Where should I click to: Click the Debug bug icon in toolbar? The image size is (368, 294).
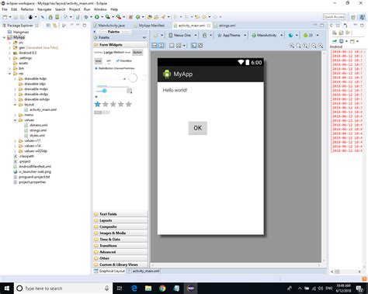point(86,17)
